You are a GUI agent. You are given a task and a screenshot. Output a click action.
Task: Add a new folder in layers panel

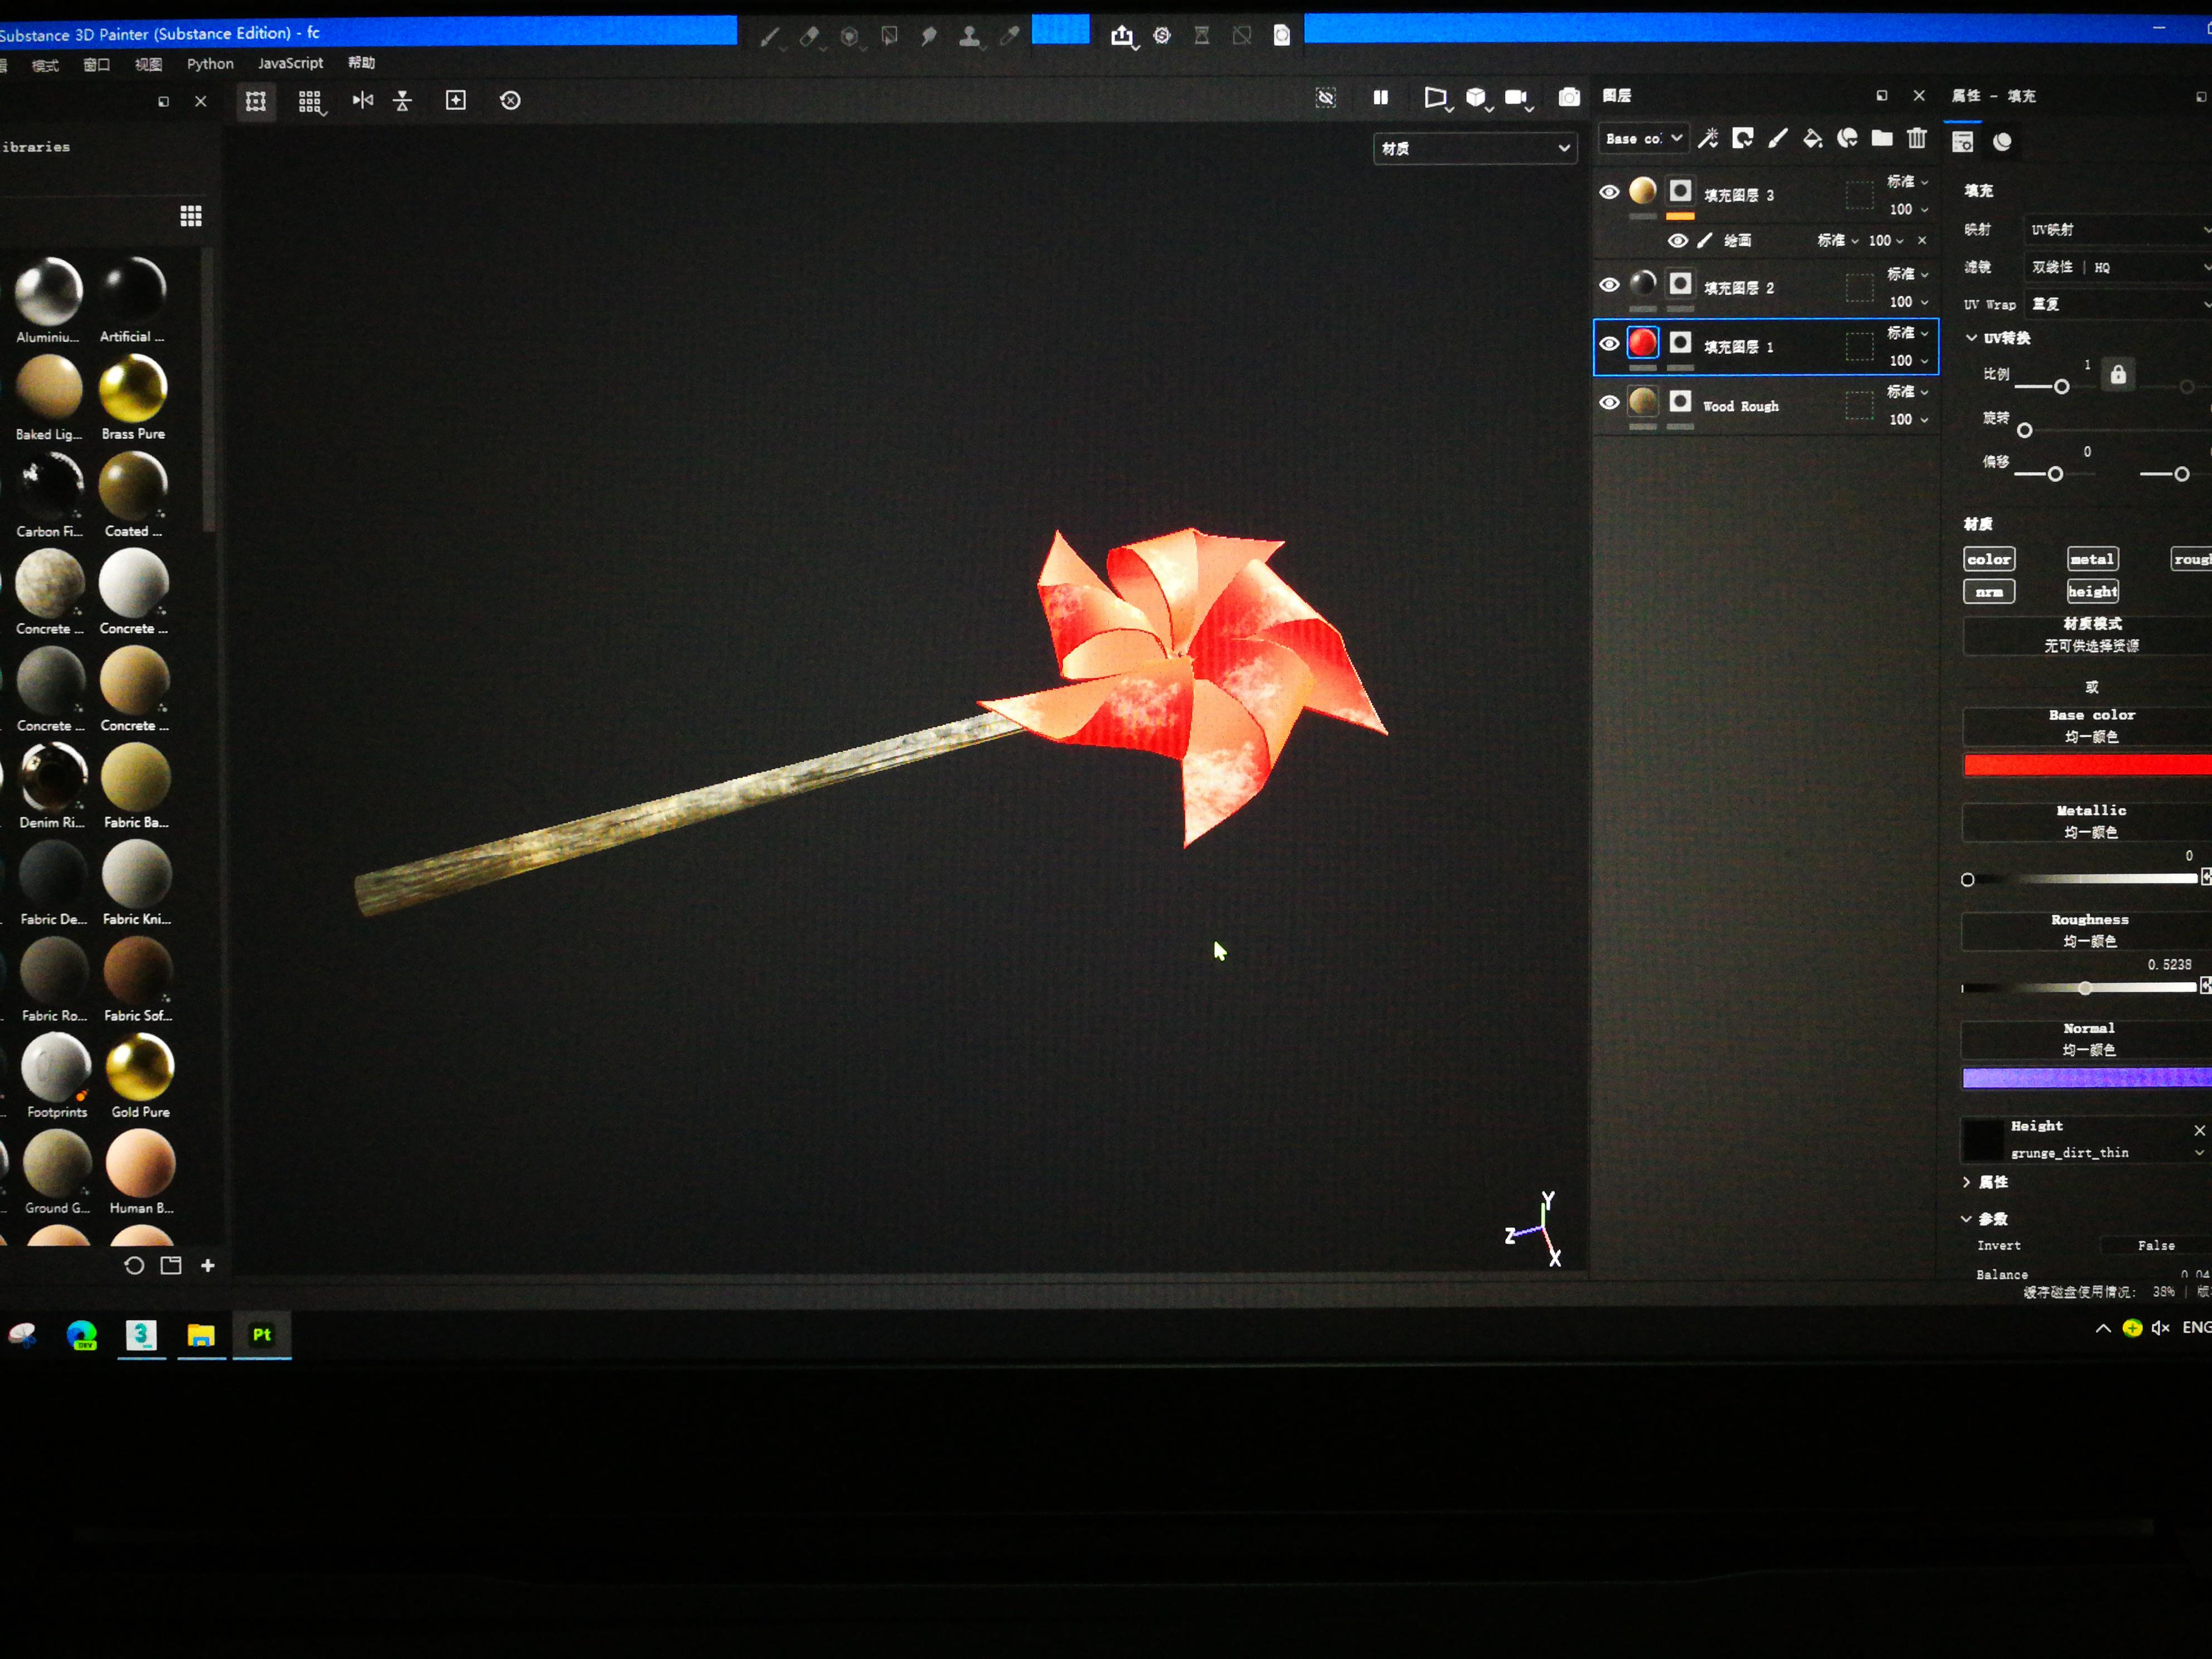(1881, 139)
